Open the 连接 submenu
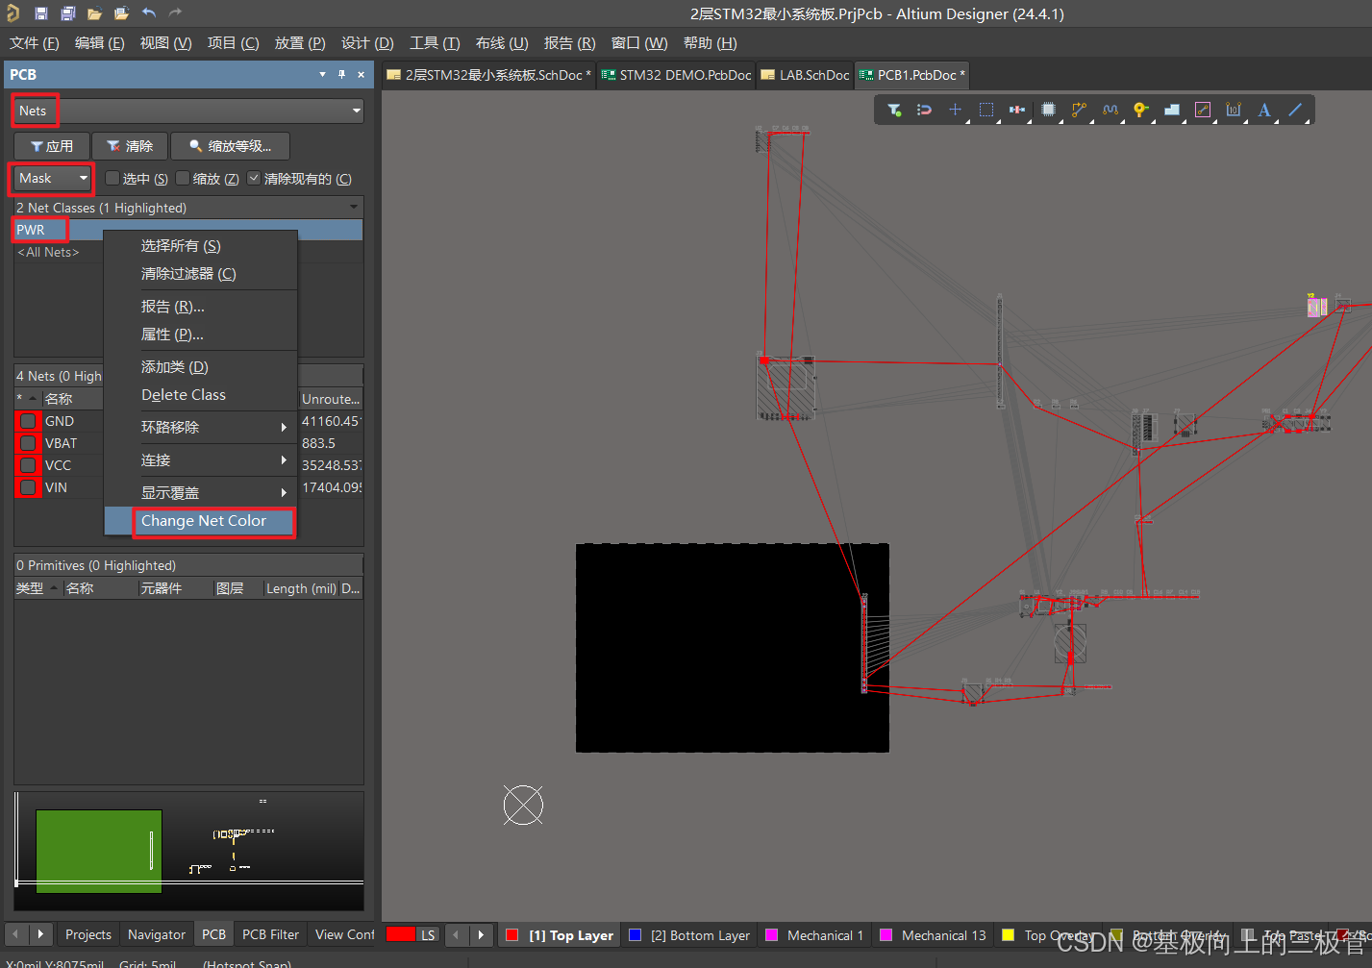This screenshot has height=968, width=1372. pyautogui.click(x=200, y=460)
